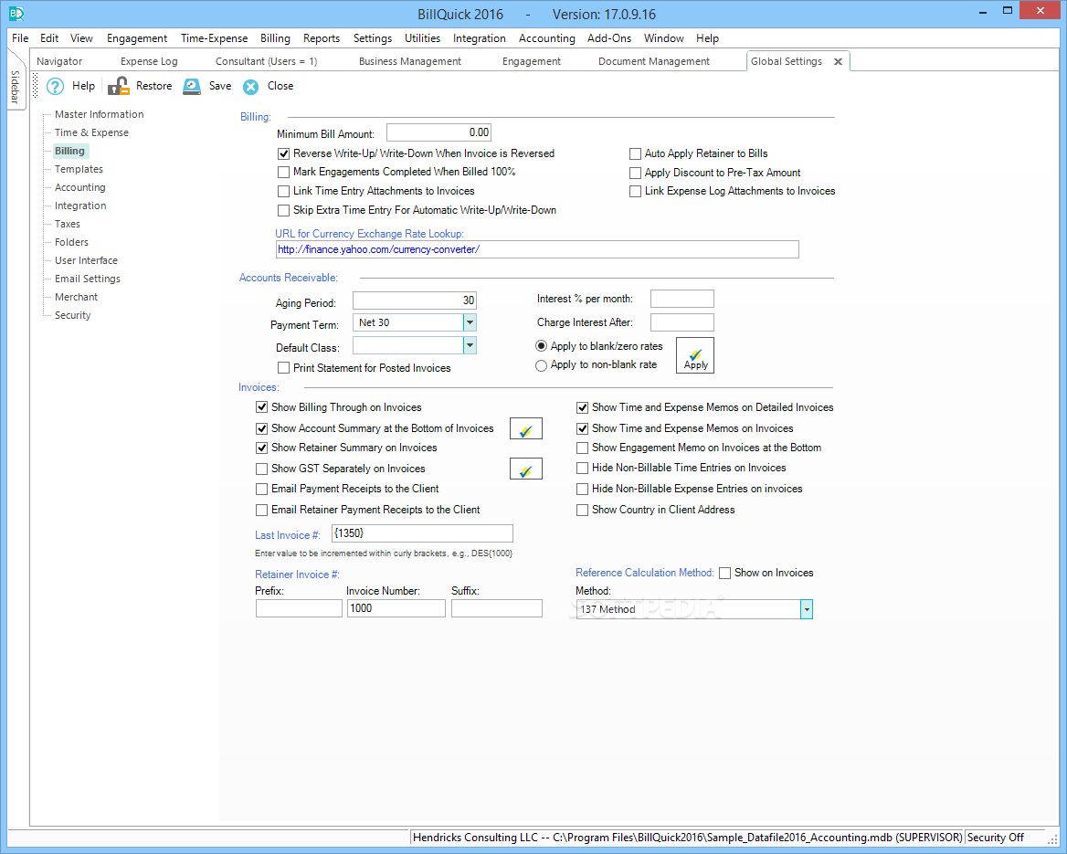Viewport: 1067px width, 854px height.
Task: Toggle Show Retainer Summary on Invoices
Action: [x=262, y=448]
